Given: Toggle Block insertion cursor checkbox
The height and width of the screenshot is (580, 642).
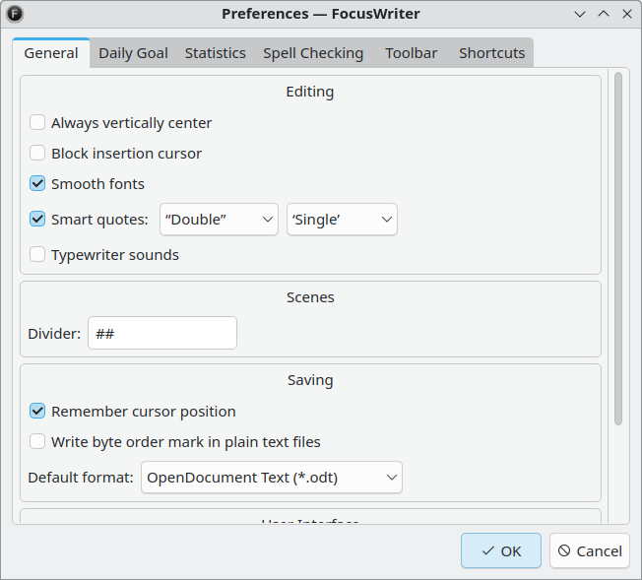Looking at the screenshot, I should click(37, 154).
